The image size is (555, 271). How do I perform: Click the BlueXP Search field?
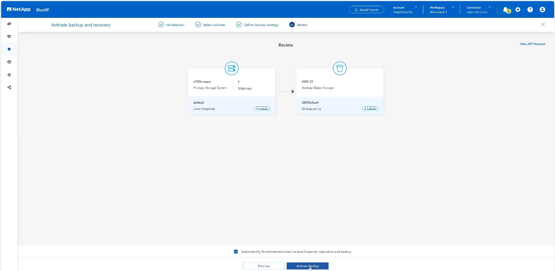point(366,10)
